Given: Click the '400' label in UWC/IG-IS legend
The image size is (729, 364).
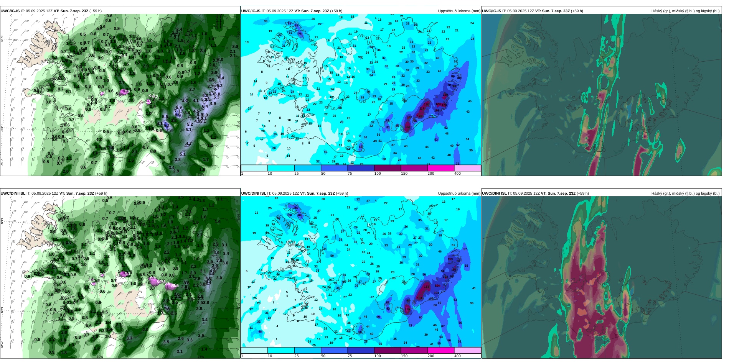Looking at the screenshot, I should [x=458, y=174].
